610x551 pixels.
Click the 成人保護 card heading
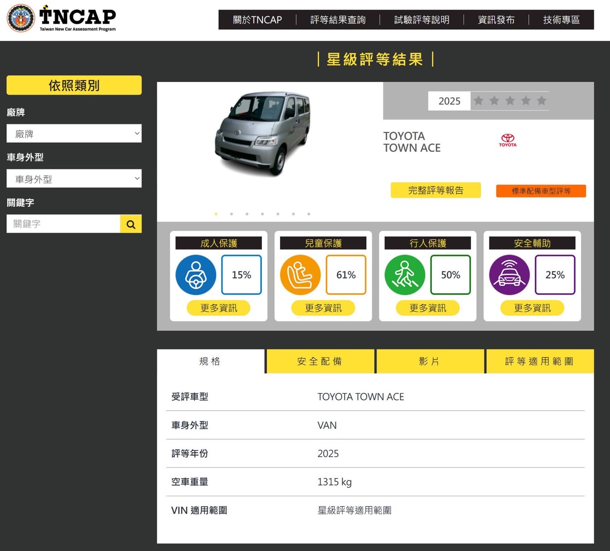218,243
